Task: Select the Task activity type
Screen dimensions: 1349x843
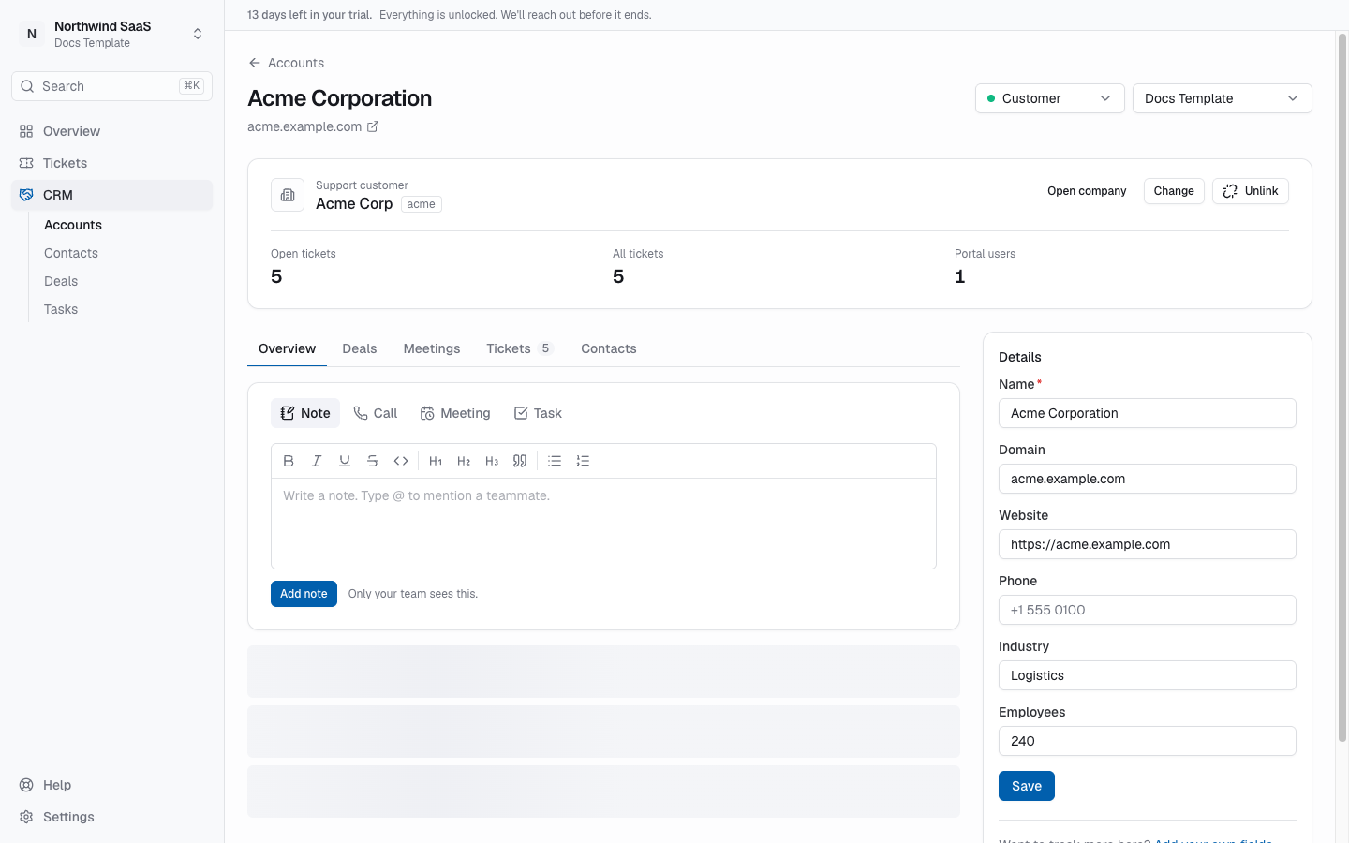Action: click(x=538, y=413)
